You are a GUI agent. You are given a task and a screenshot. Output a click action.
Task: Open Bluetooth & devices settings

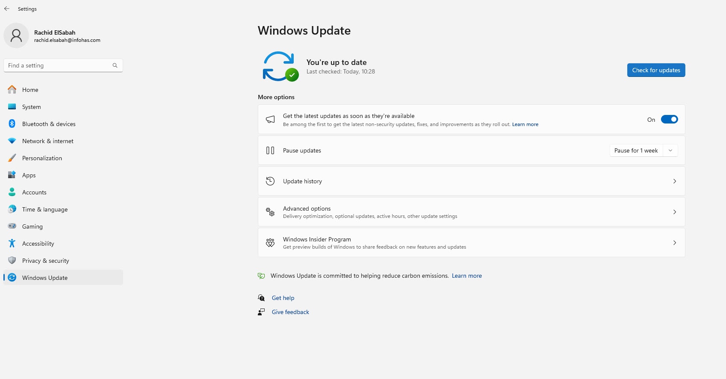[x=63, y=124]
